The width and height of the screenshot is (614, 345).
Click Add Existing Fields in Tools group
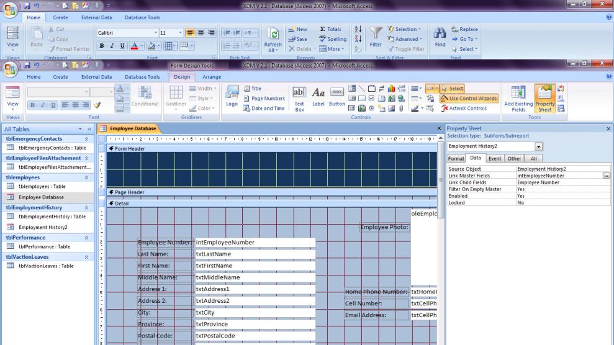pos(518,99)
